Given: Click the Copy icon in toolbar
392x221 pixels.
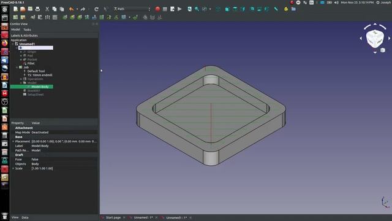Looking at the screenshot, I should 55,9.
